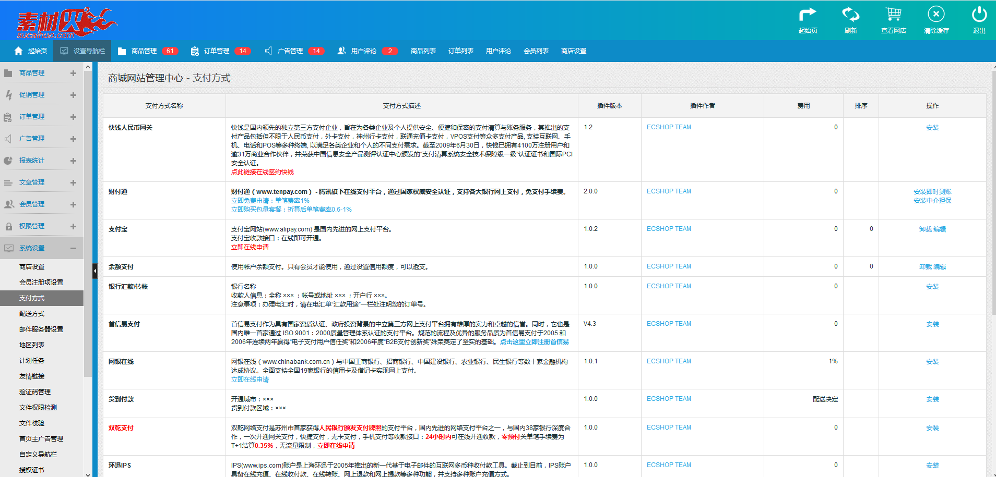
Task: Install 快钱人民币网关 via 安装 link
Action: pyautogui.click(x=932, y=128)
